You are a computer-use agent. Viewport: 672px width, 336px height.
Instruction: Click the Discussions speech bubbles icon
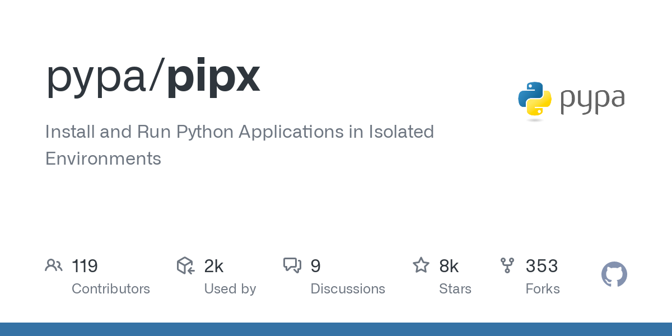pyautogui.click(x=292, y=265)
